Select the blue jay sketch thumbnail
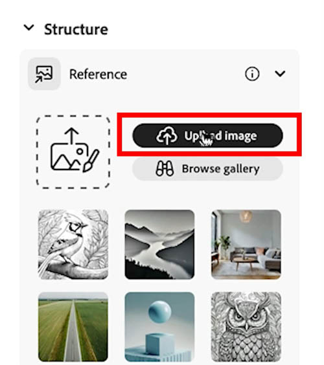 click(x=73, y=244)
